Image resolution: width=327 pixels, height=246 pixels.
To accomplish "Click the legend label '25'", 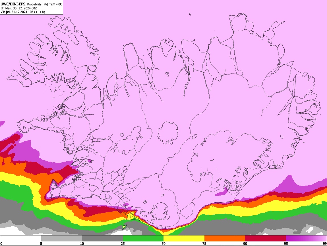I will (x=123, y=244).
